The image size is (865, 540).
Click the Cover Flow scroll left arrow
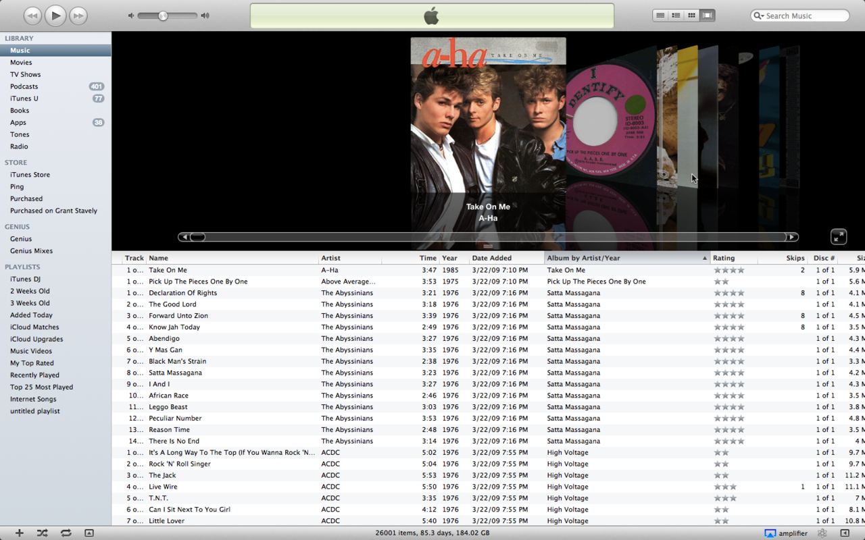click(184, 237)
